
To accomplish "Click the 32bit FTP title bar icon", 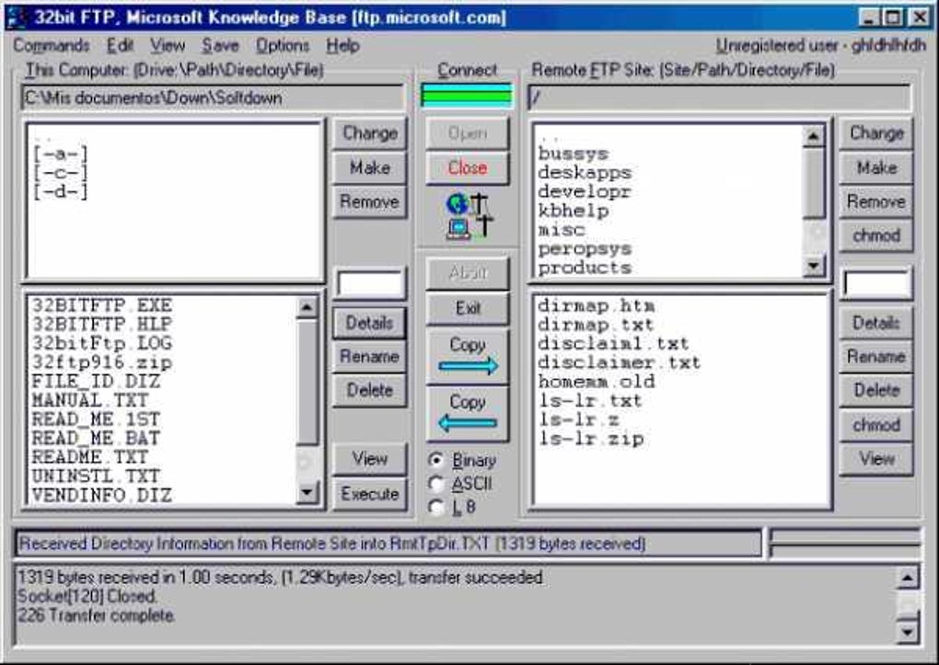I will click(18, 17).
